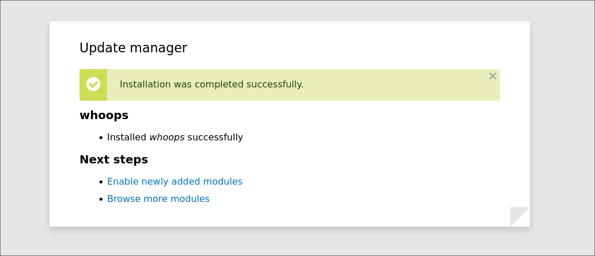The image size is (595, 256).
Task: Click the italic whoops word in list item
Action: click(x=166, y=137)
